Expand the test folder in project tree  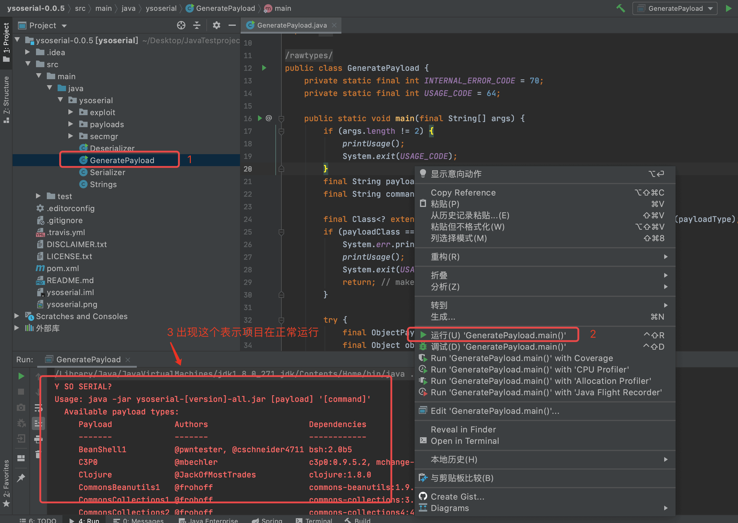click(38, 196)
